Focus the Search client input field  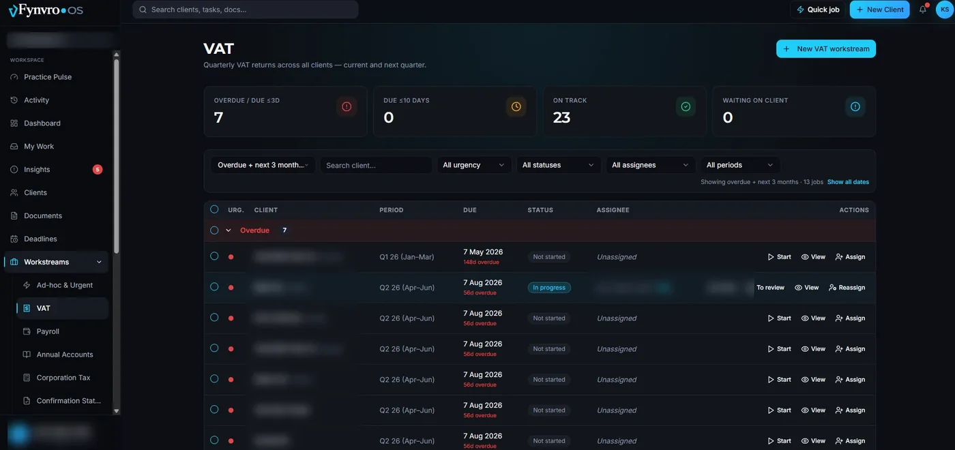point(376,165)
